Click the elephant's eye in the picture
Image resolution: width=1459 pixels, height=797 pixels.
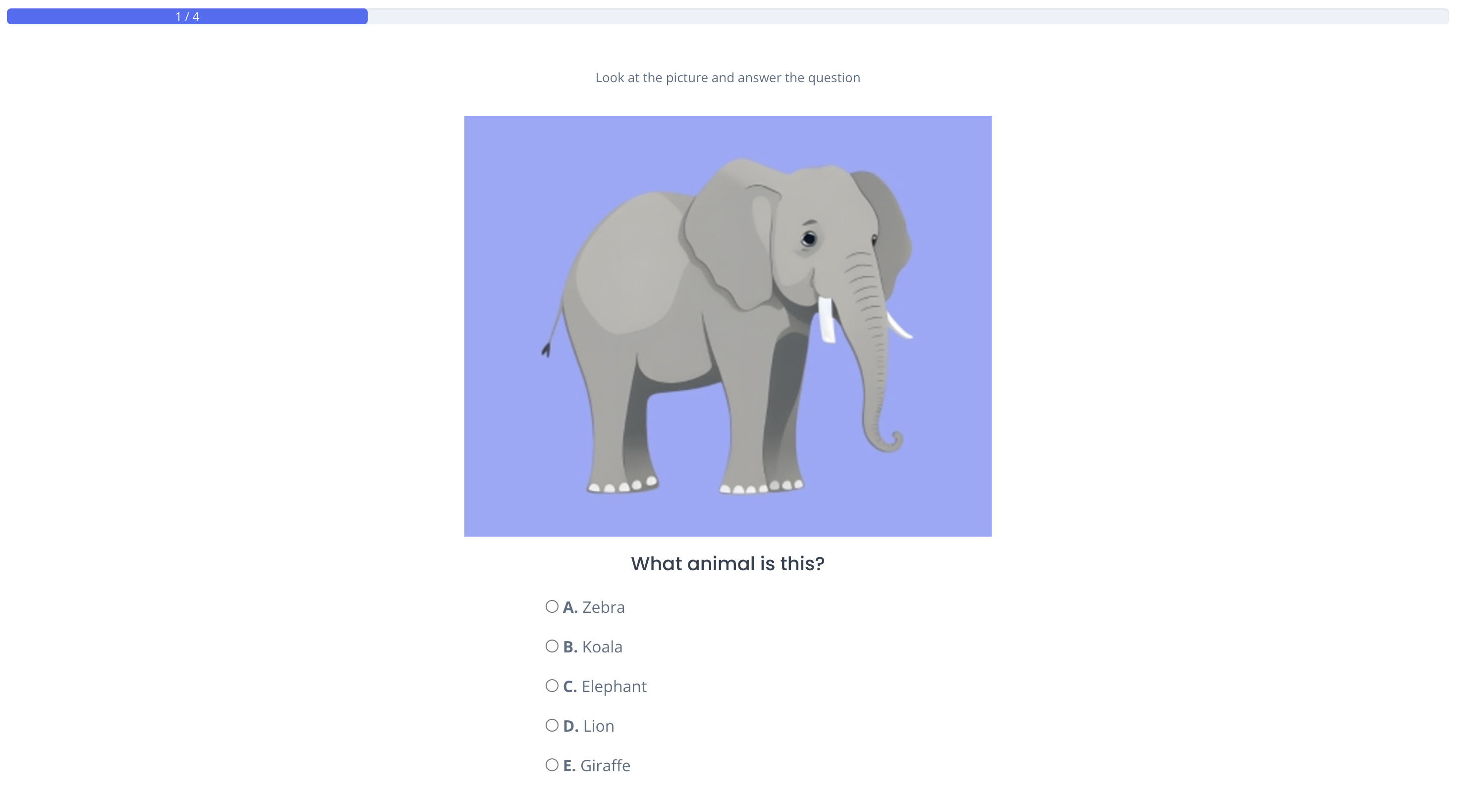pyautogui.click(x=809, y=239)
